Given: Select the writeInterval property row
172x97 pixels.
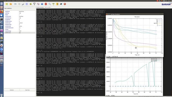Looking at the screenshot, I should tap(20, 18).
